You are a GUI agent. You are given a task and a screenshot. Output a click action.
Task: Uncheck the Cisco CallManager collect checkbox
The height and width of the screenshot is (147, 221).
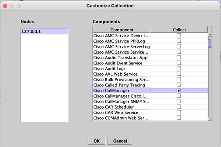pyautogui.click(x=179, y=91)
